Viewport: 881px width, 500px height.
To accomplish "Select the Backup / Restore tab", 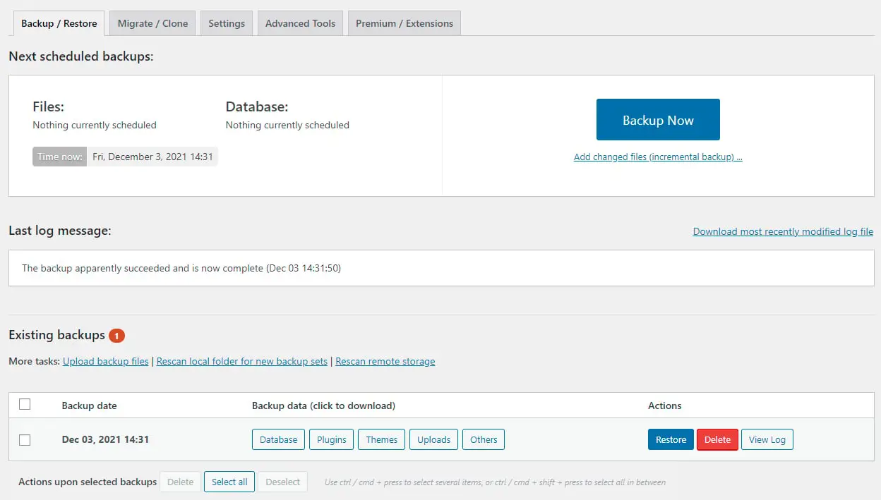I will coord(59,23).
